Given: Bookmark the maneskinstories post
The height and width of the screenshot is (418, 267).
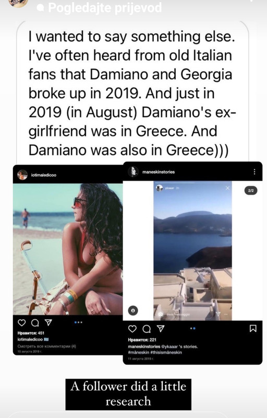Looking at the screenshot, I should pos(253,329).
